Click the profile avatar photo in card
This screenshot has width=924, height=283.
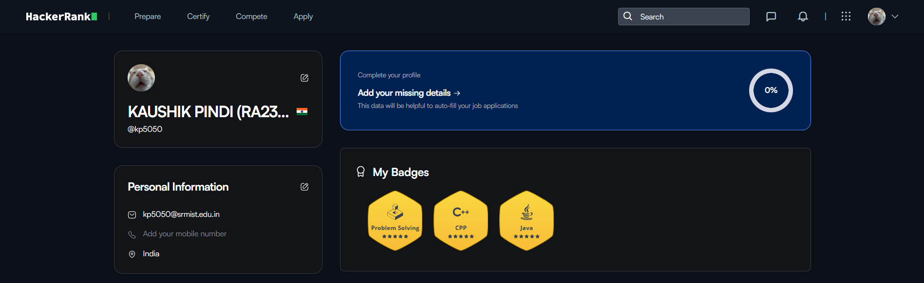tap(141, 78)
